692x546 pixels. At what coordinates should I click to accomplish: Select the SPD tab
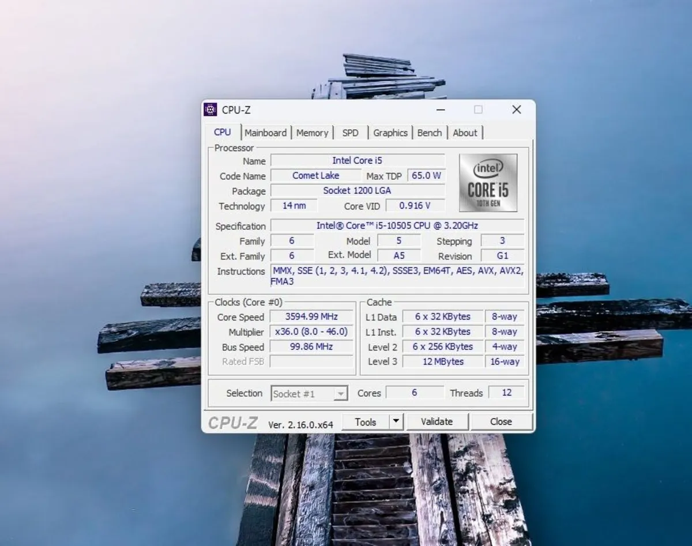(350, 133)
